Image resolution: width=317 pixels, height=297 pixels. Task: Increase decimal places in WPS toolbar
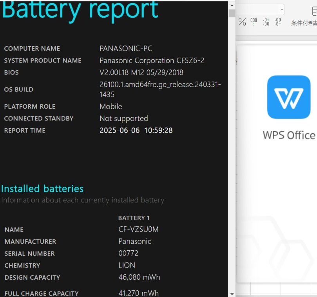pos(266,22)
